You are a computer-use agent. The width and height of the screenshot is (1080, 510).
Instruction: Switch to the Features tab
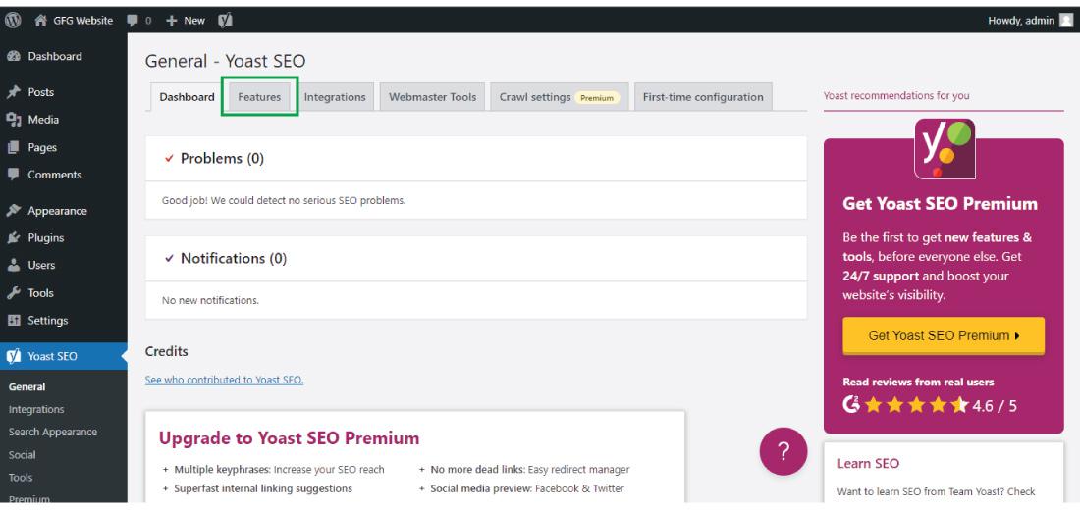pyautogui.click(x=259, y=97)
